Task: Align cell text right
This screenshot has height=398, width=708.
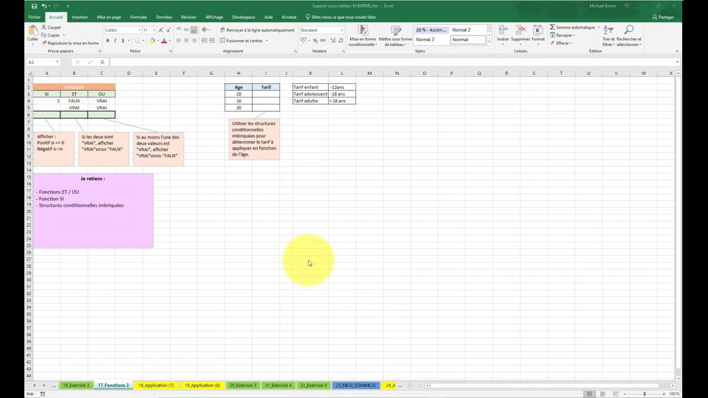Action: tap(194, 40)
